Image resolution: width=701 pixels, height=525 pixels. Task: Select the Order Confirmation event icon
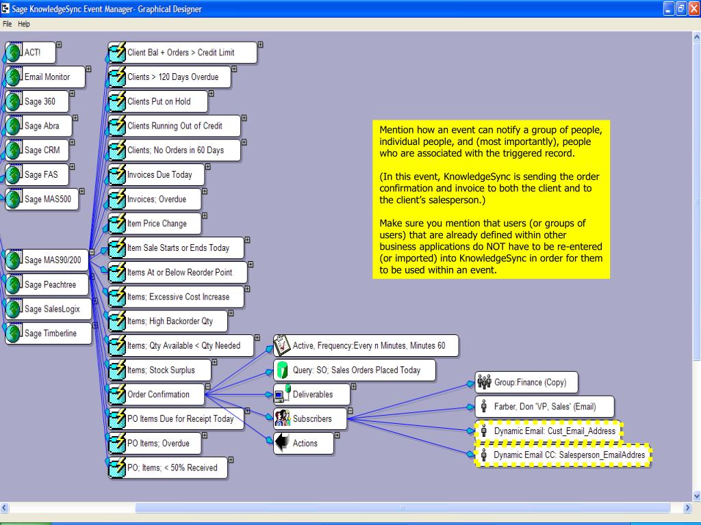click(x=117, y=394)
